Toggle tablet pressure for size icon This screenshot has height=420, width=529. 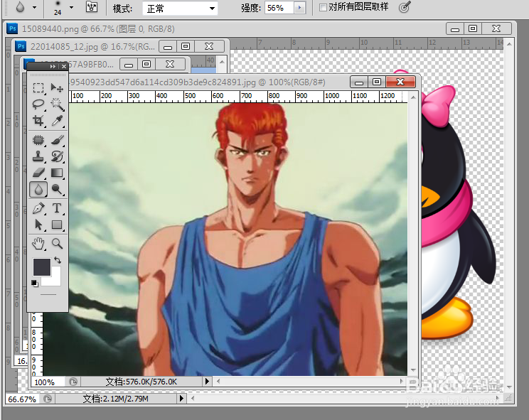[404, 7]
